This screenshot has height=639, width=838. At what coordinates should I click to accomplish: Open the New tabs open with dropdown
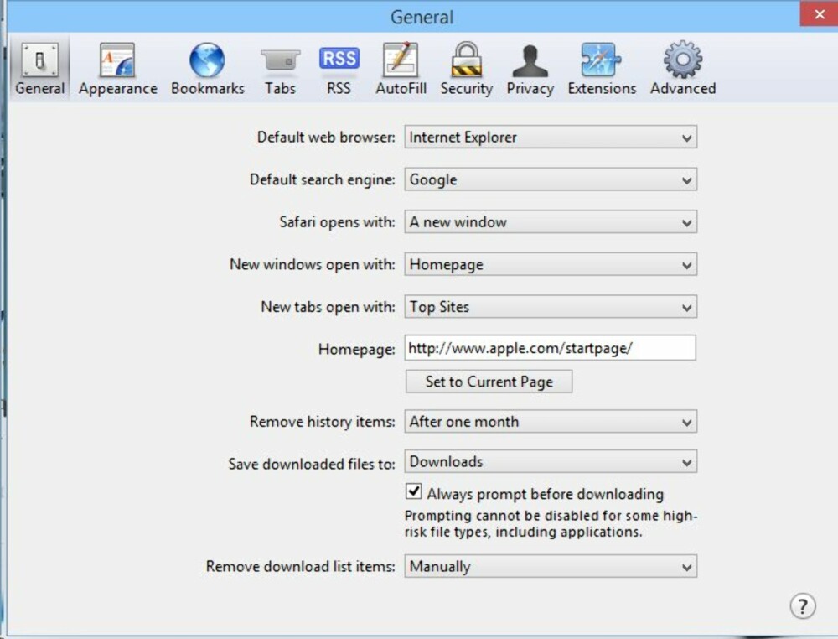551,307
